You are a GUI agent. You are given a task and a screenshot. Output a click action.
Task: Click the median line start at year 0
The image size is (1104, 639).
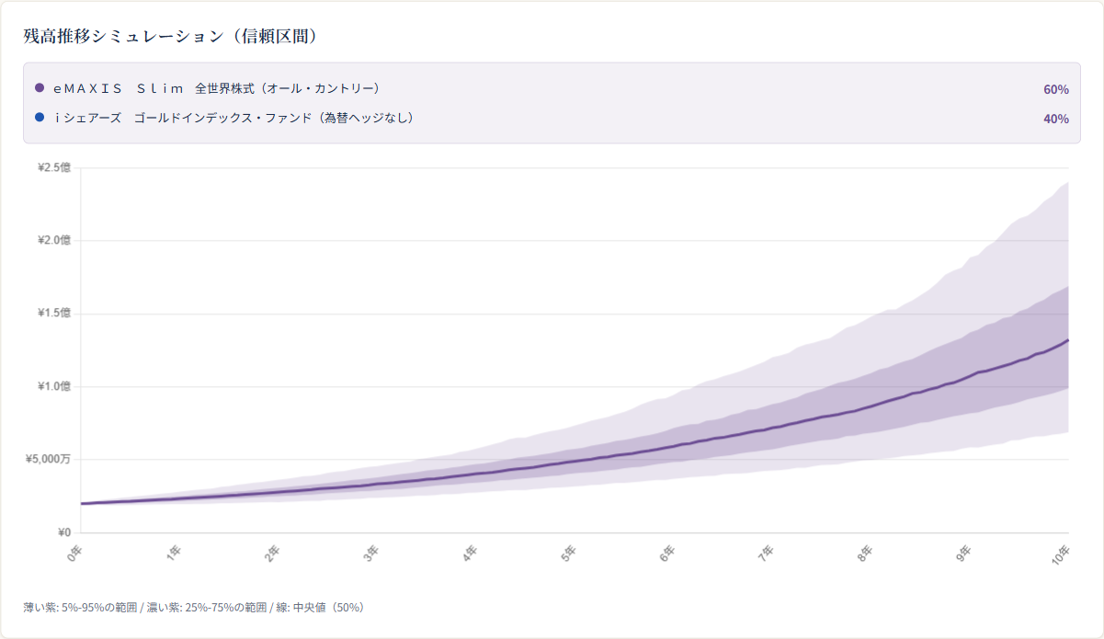81,503
